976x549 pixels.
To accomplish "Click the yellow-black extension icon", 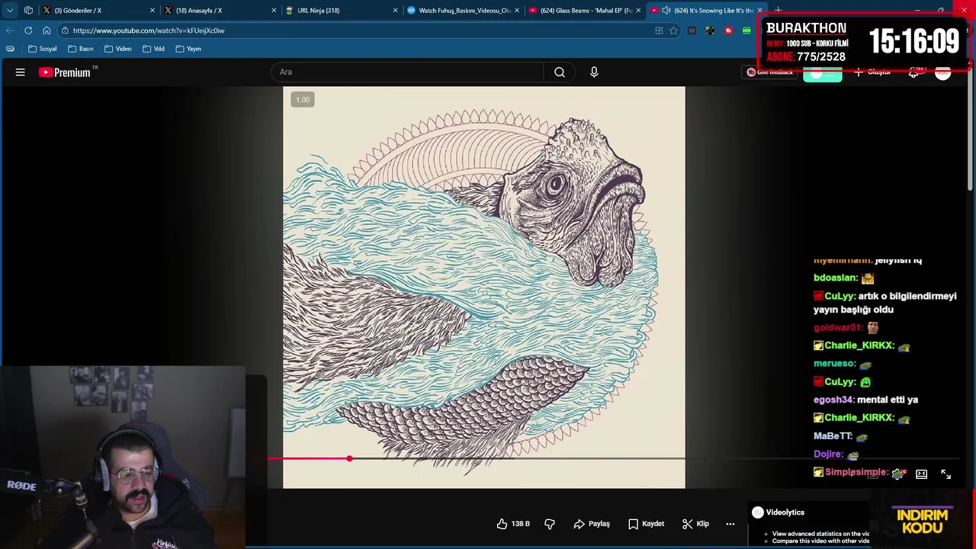I will pyautogui.click(x=710, y=30).
